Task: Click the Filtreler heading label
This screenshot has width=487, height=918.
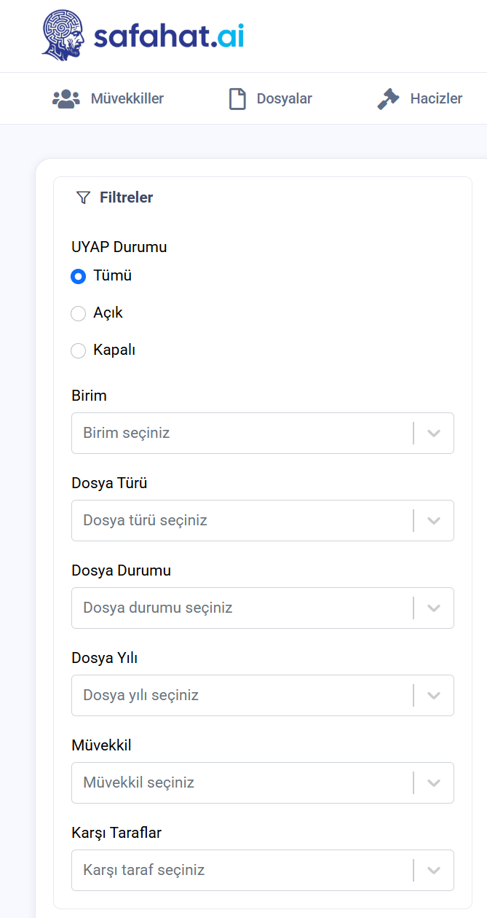Action: tap(126, 197)
